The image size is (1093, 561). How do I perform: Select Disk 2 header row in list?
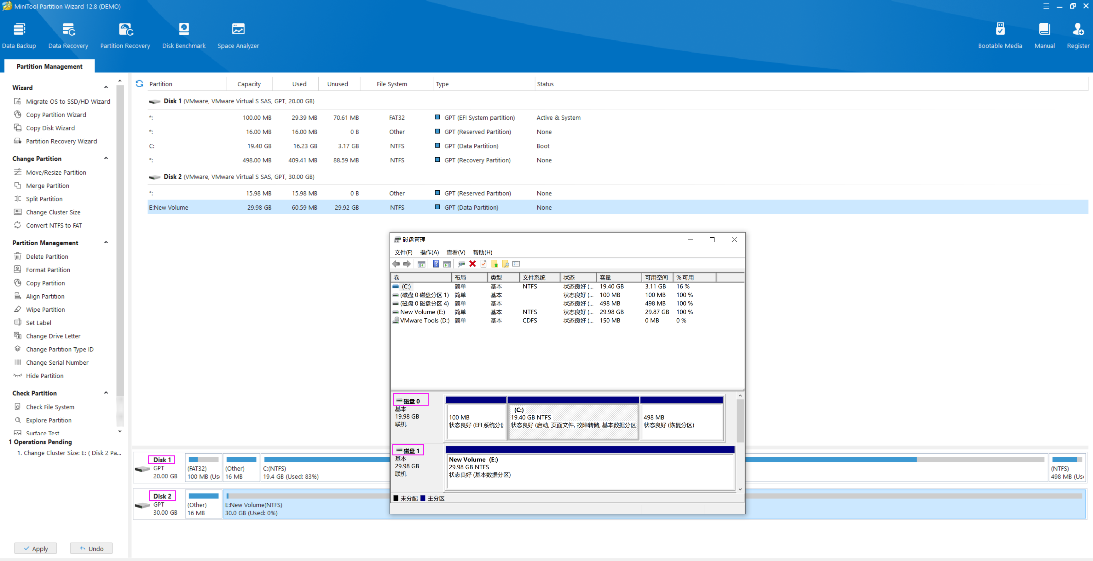tap(617, 176)
